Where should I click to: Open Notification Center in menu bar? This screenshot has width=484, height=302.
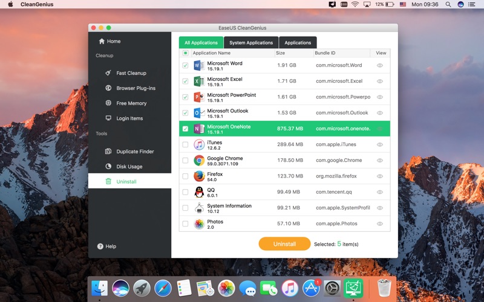[472, 4]
